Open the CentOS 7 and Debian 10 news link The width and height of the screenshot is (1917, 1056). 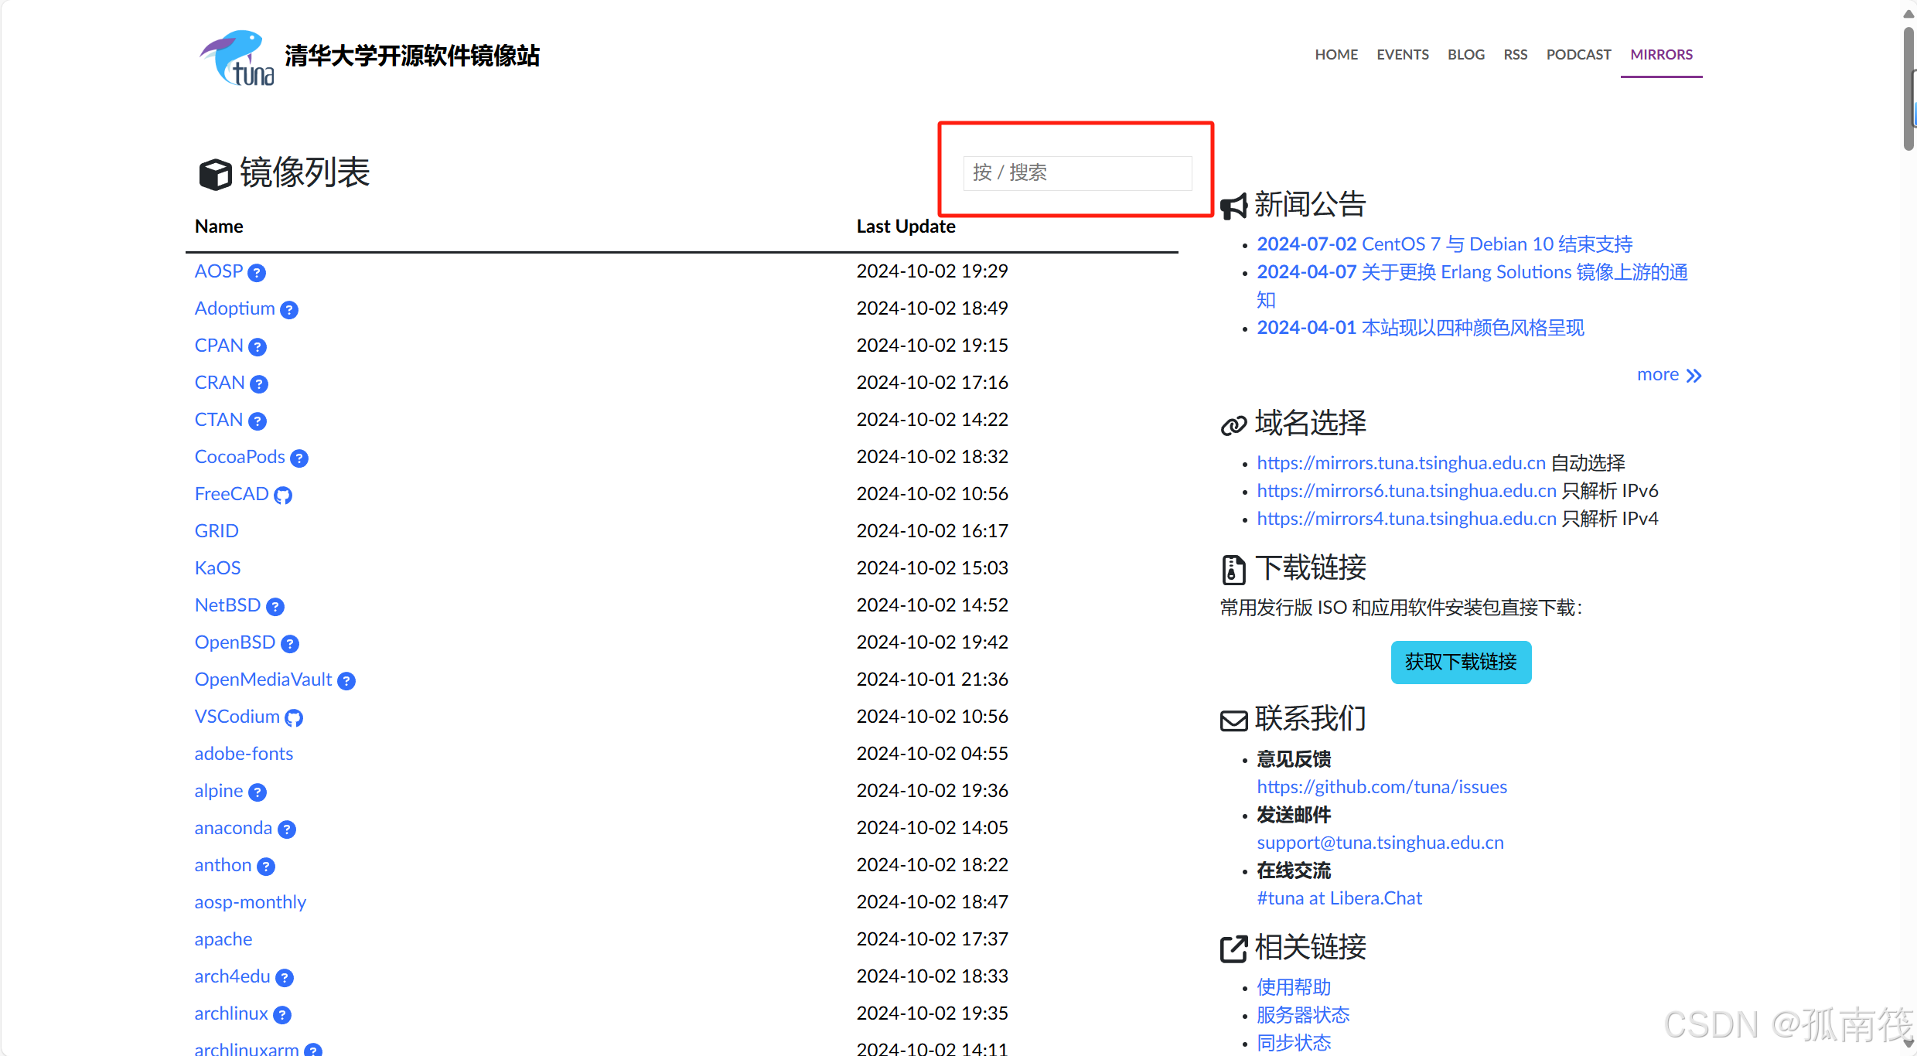[x=1445, y=244]
